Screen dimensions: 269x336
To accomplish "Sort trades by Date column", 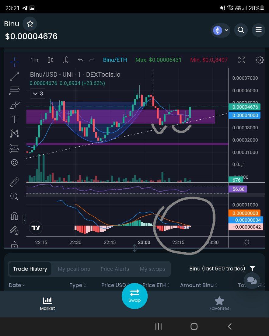I will pos(17,285).
